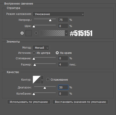The width and height of the screenshot is (116, 115).
Task: Expand the gradient picker arrow
Action: point(66,33)
